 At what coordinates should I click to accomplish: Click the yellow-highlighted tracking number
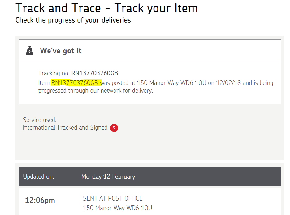pyautogui.click(x=76, y=83)
